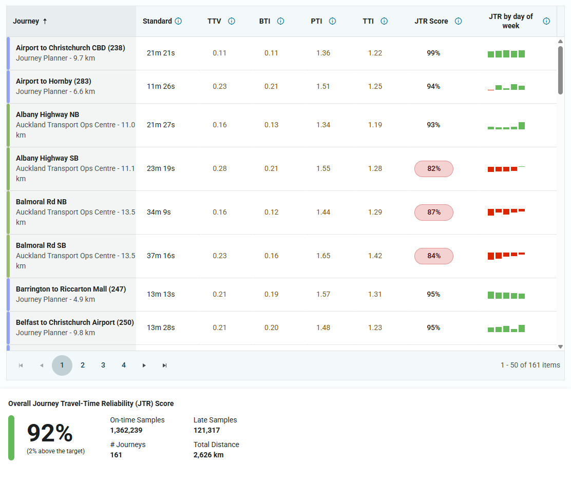Click the 82% JTR score badge

pyautogui.click(x=434, y=168)
